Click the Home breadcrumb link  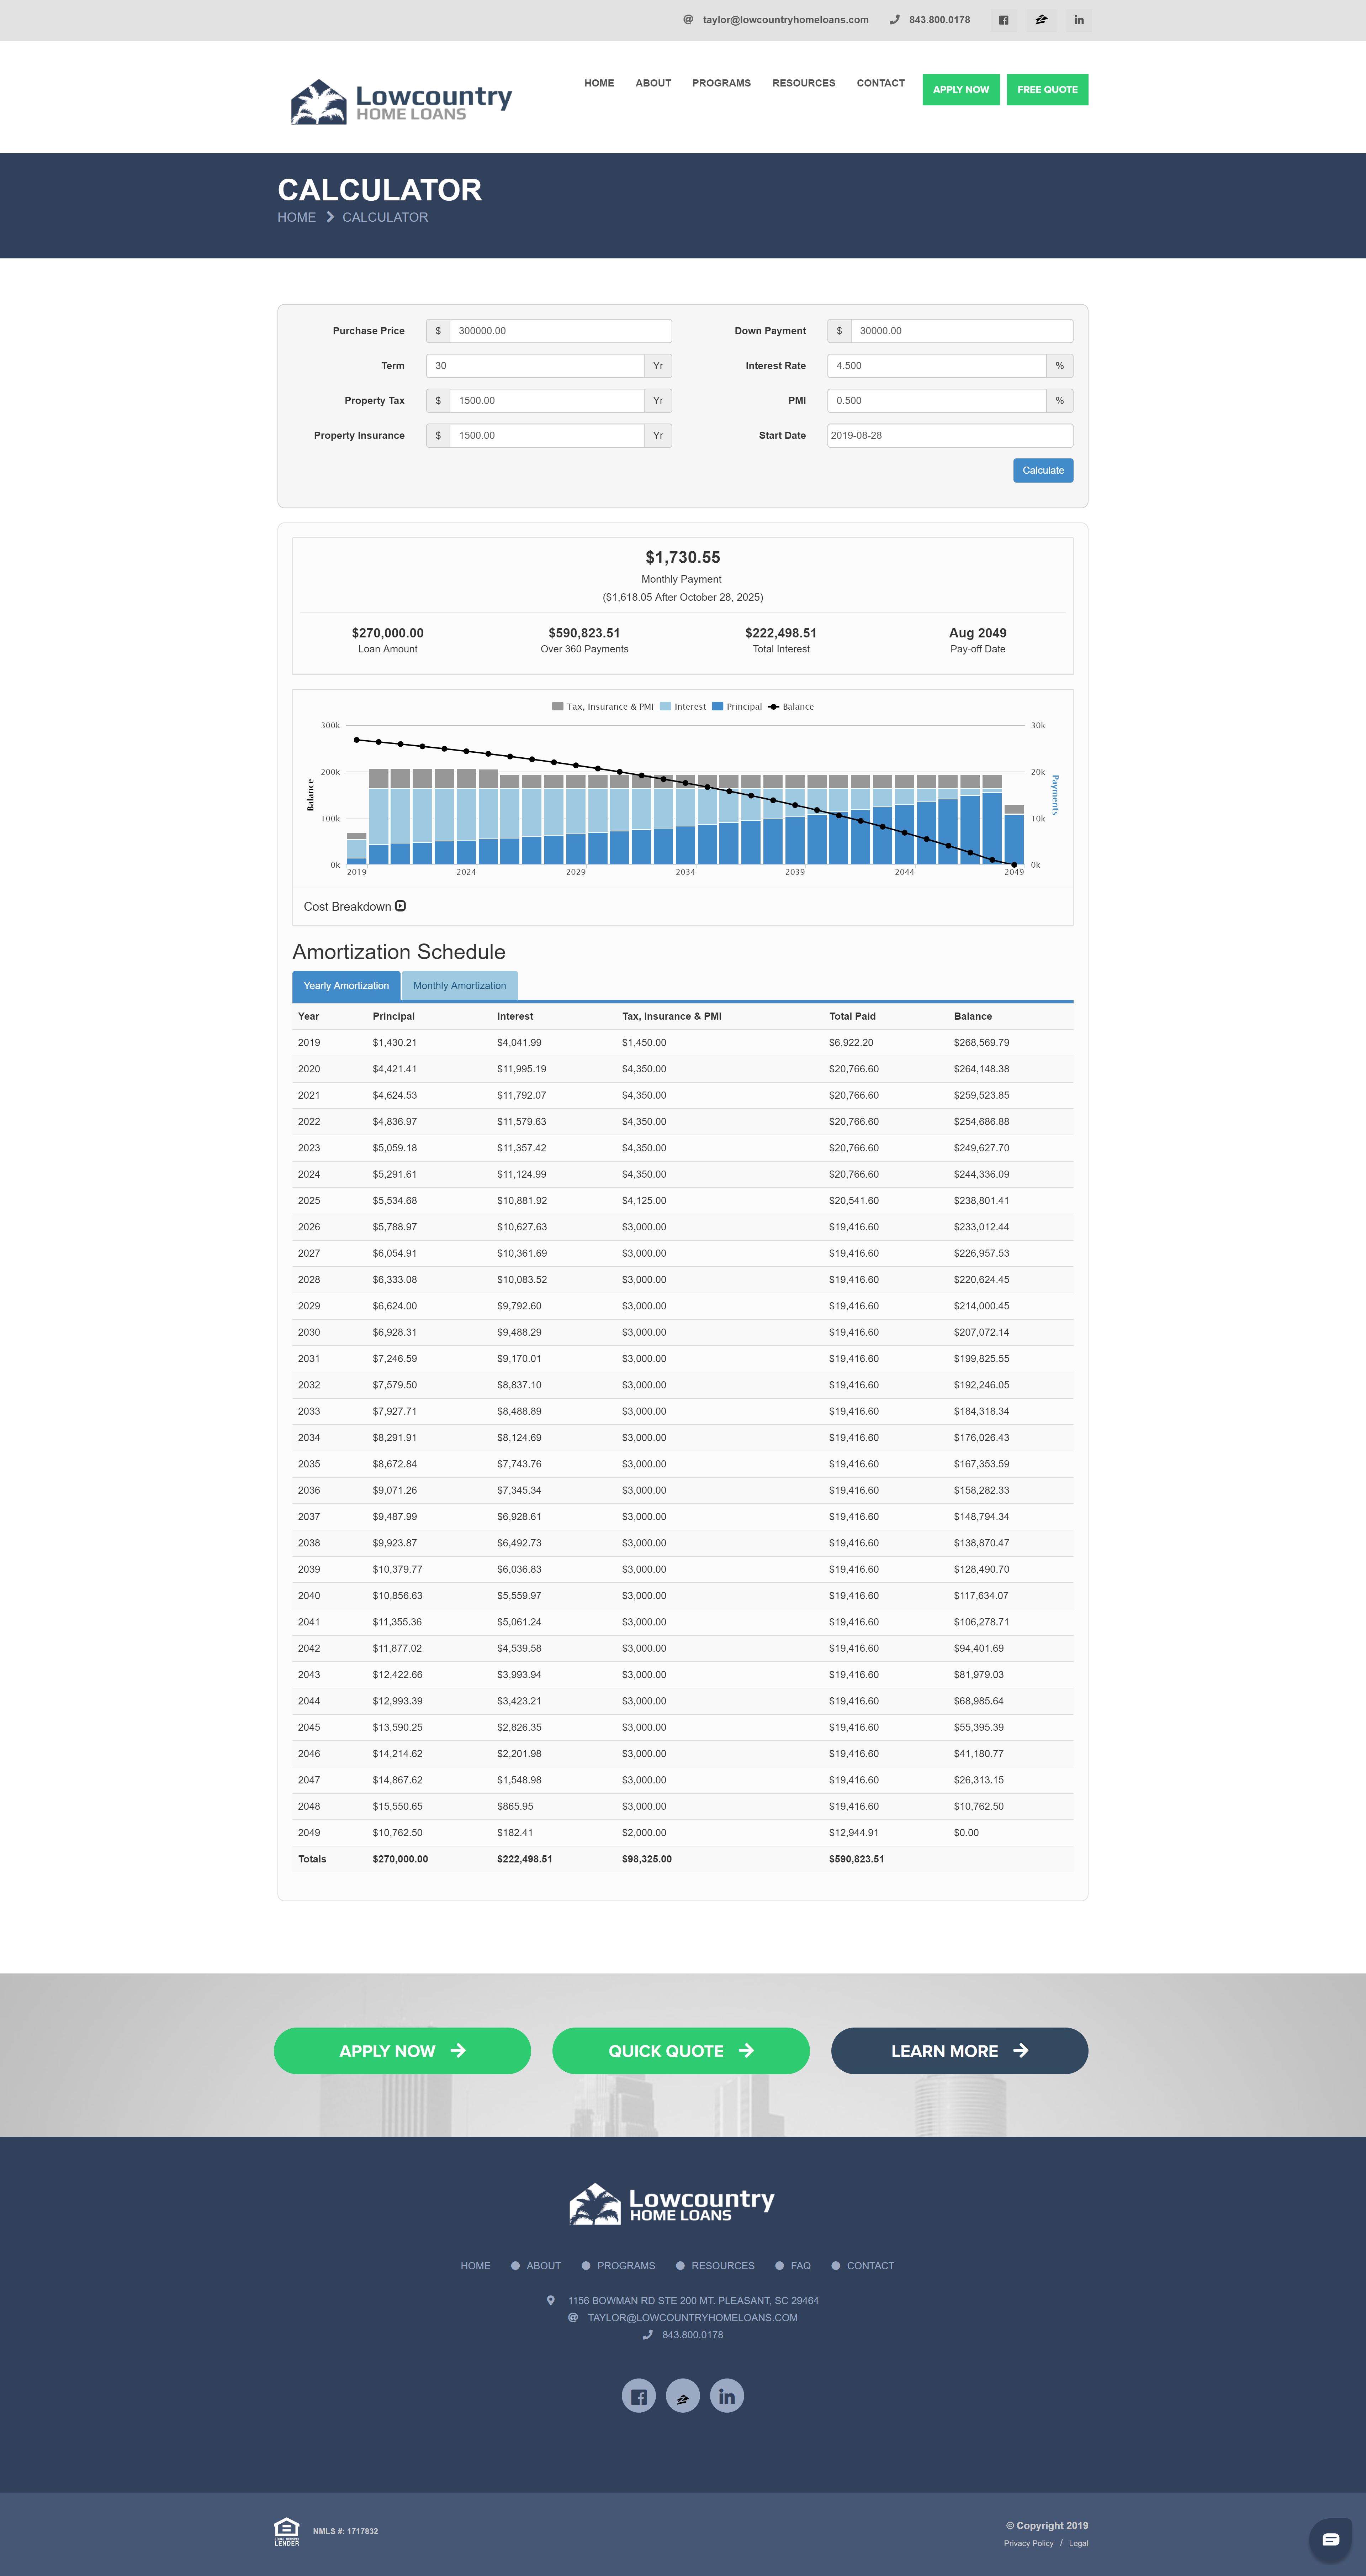coord(297,217)
